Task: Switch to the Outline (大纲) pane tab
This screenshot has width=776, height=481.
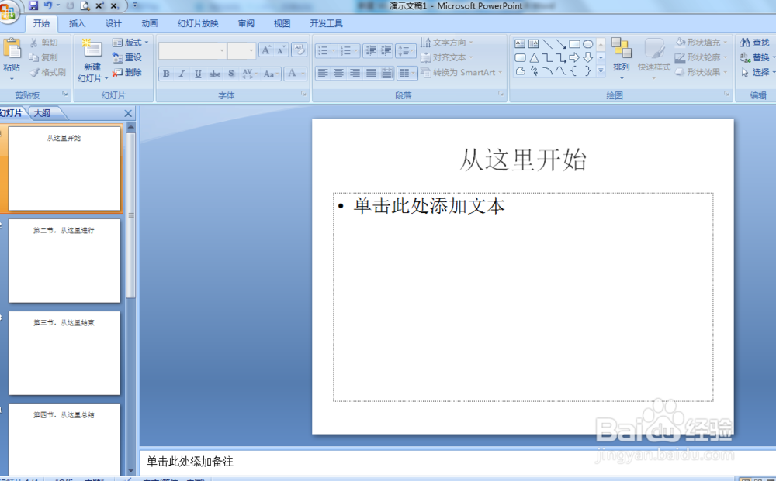Action: coord(43,113)
